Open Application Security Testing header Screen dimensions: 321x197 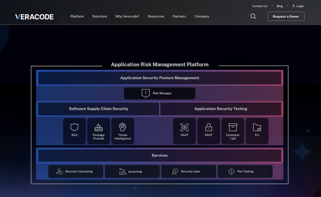(221, 109)
